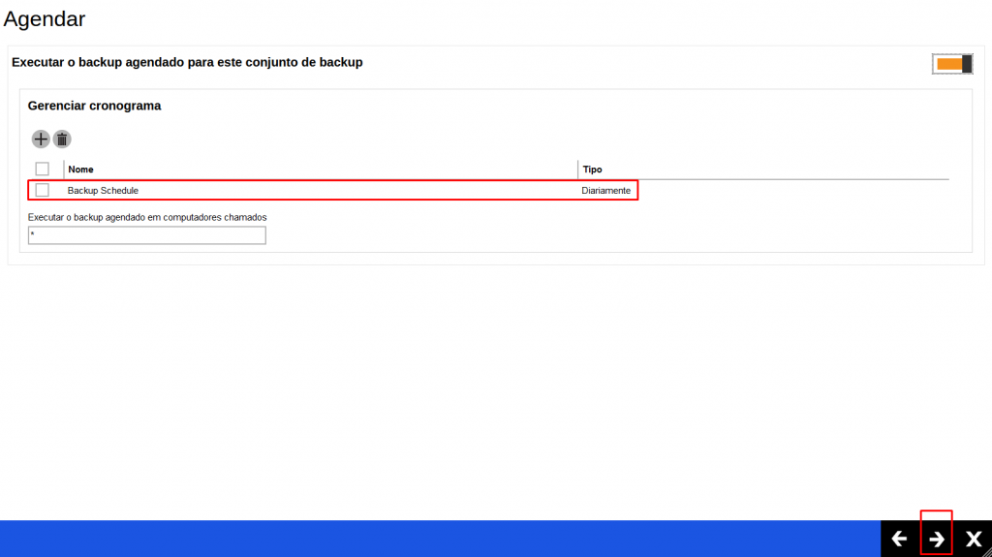Click 'Executar o backup agendado para este conjunto' label
992x557 pixels.
click(x=187, y=62)
